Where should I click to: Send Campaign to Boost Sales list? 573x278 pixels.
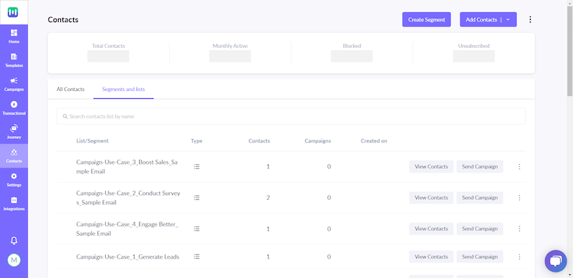(x=480, y=166)
